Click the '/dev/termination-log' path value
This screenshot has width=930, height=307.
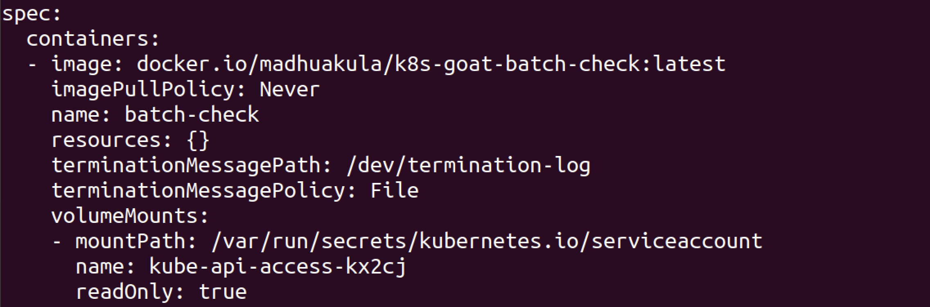pos(468,165)
